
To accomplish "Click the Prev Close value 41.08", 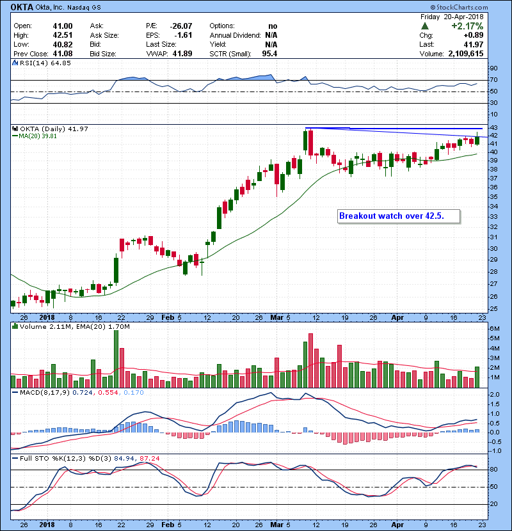I will click(63, 54).
